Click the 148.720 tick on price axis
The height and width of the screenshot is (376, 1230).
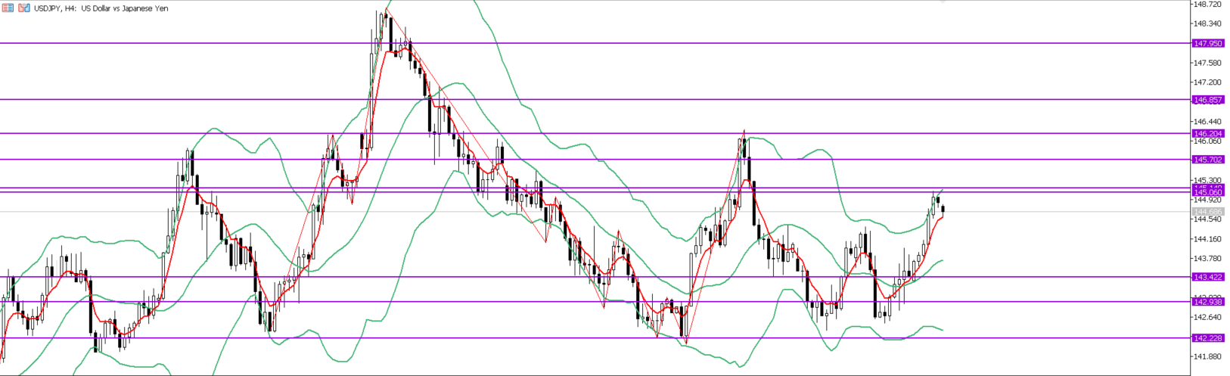(1208, 4)
